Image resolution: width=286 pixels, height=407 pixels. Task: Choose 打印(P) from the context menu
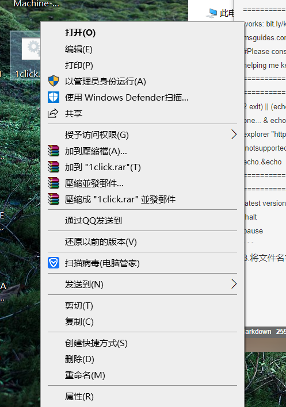click(142, 65)
